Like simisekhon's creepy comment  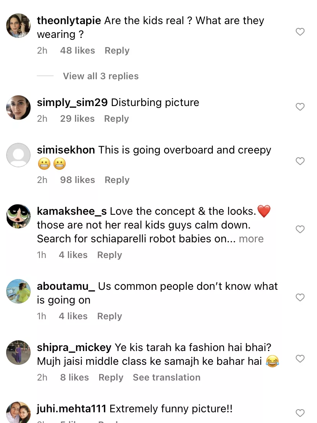coord(300,161)
